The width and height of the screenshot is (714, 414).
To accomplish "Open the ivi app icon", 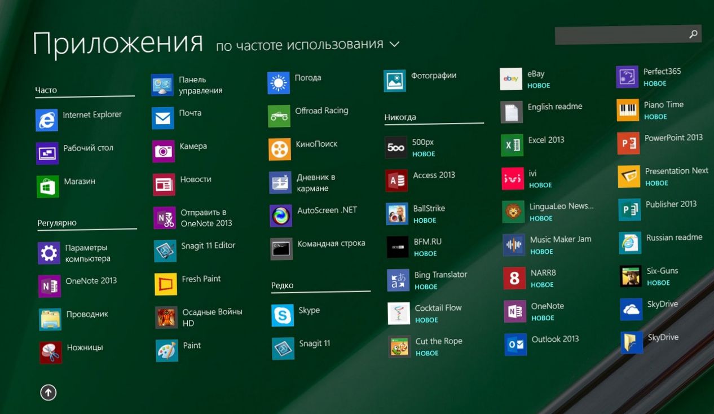I will click(x=513, y=179).
